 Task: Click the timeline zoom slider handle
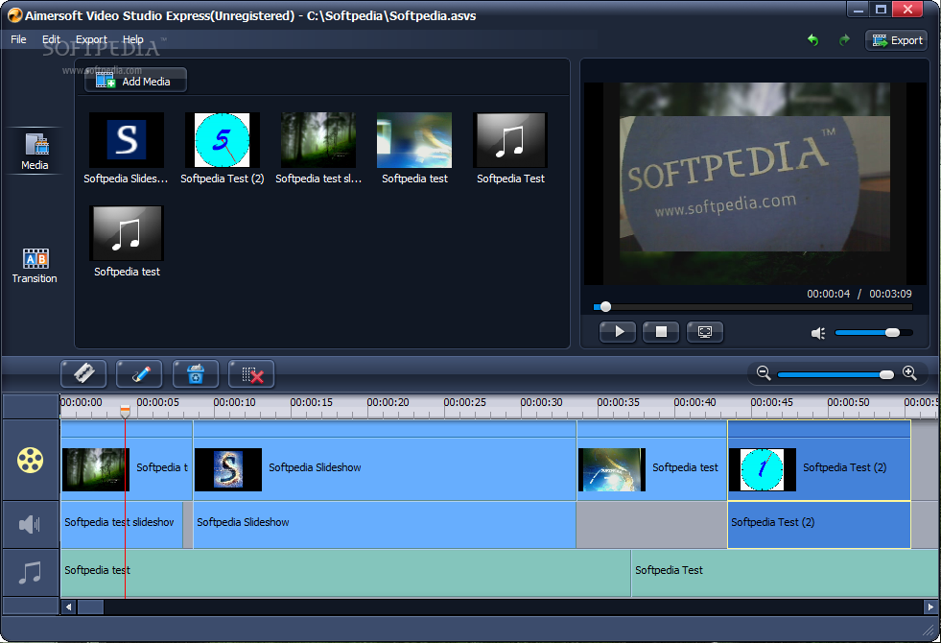point(886,374)
